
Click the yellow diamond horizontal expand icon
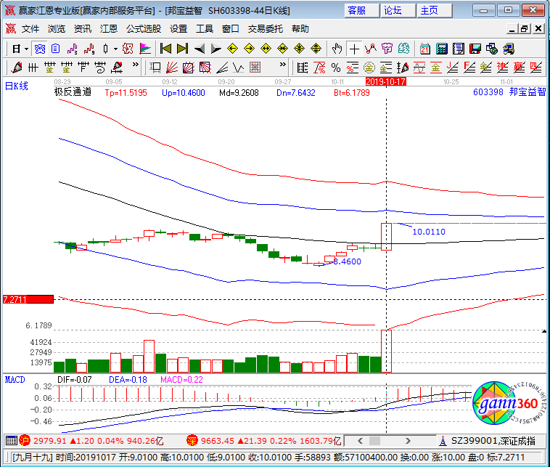pyautogui.click(x=266, y=49)
